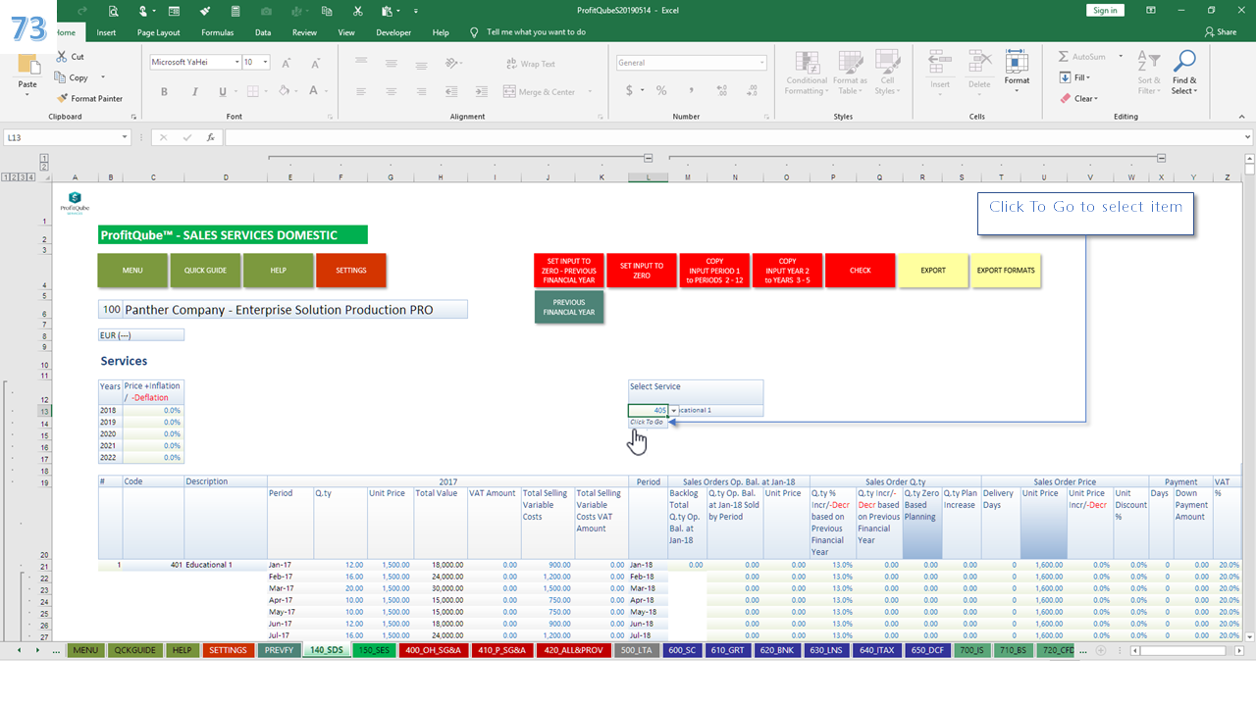
Task: Toggle Wrap Text
Action: [x=530, y=64]
